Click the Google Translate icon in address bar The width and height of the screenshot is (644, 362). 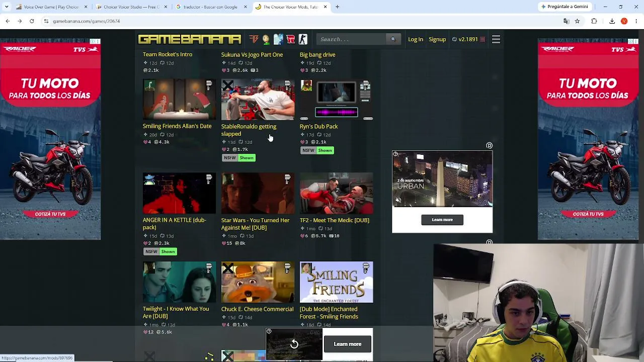pyautogui.click(x=566, y=21)
